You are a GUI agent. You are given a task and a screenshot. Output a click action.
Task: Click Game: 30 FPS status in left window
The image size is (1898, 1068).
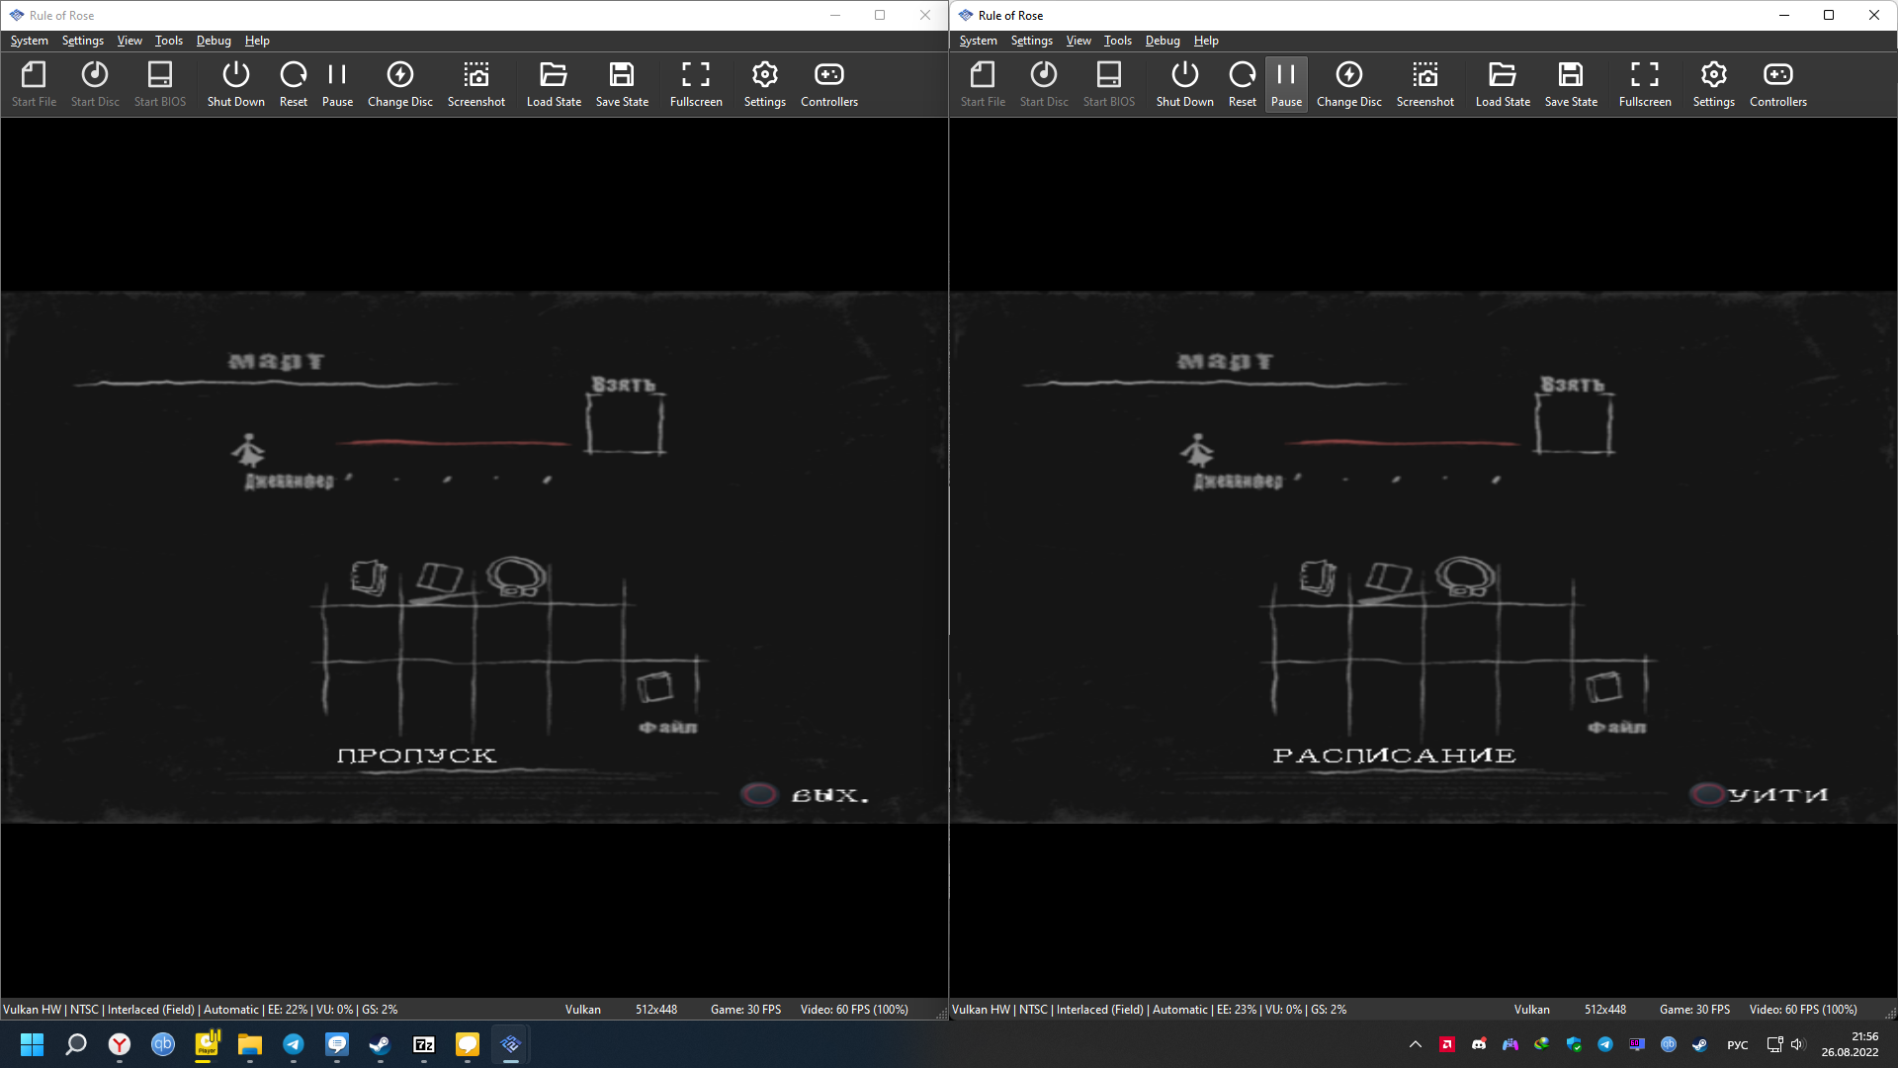745,1010
